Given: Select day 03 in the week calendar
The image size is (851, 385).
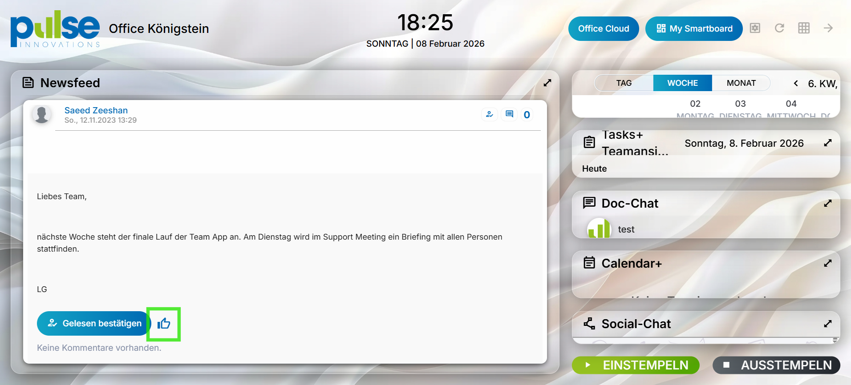Looking at the screenshot, I should pyautogui.click(x=740, y=104).
